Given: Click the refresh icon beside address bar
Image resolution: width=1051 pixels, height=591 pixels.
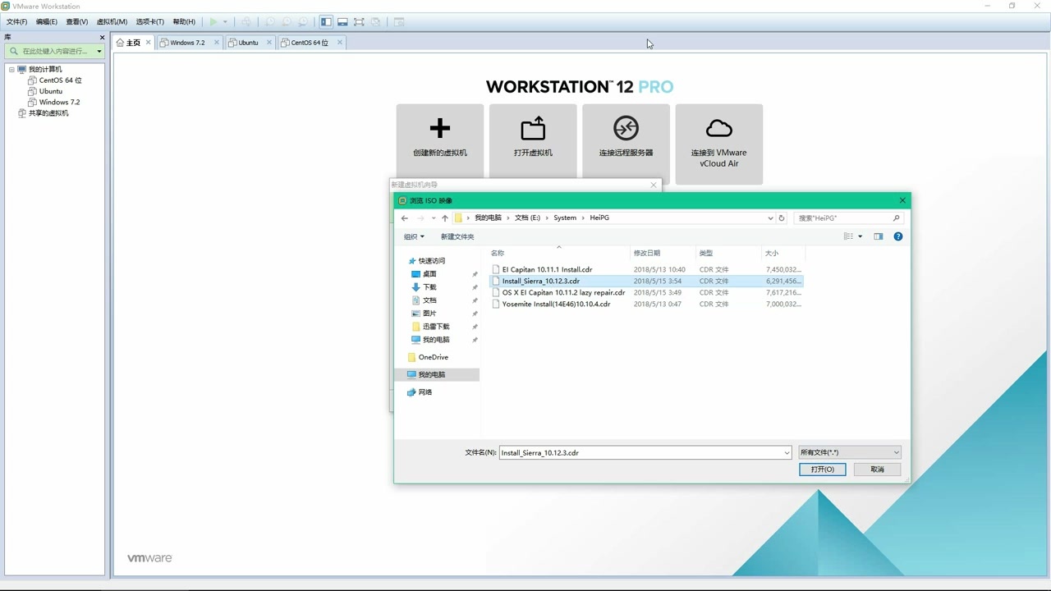Looking at the screenshot, I should 782,218.
